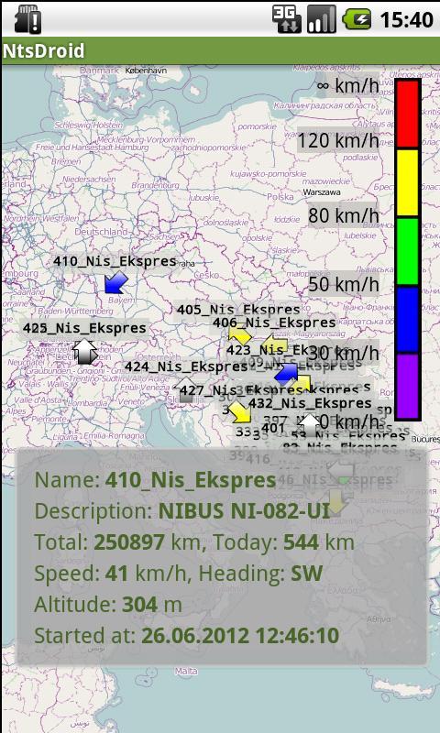The width and height of the screenshot is (440, 733).
Task: Tap the yellow left-arrow marker under 406_Nis_Ekspres
Action: (x=274, y=345)
